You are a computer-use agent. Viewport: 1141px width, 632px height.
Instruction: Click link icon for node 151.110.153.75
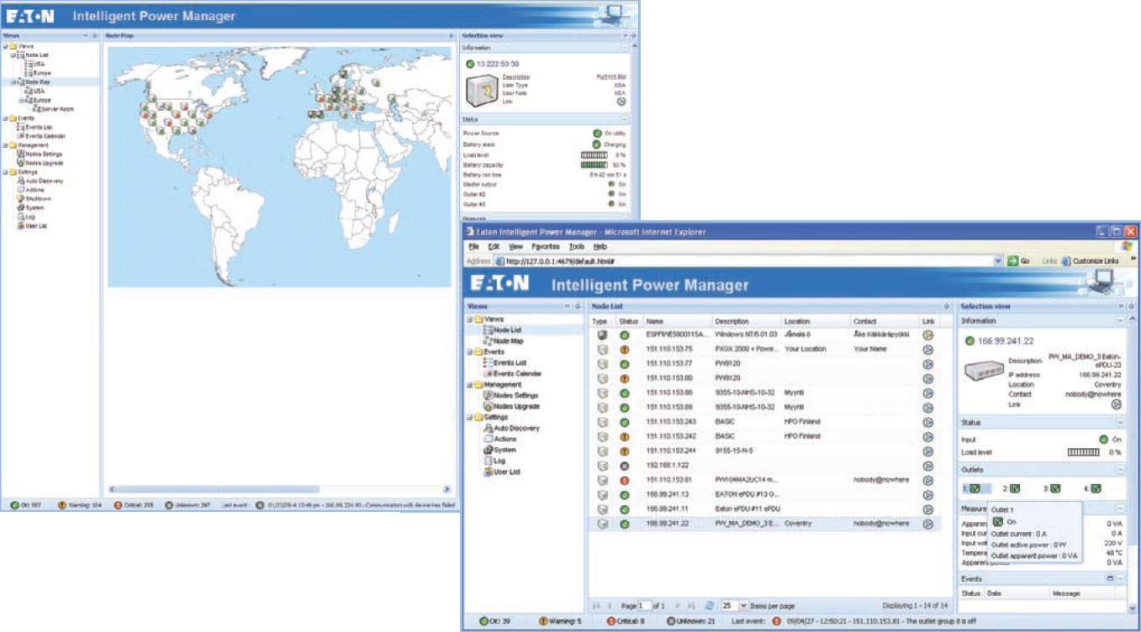(x=927, y=349)
